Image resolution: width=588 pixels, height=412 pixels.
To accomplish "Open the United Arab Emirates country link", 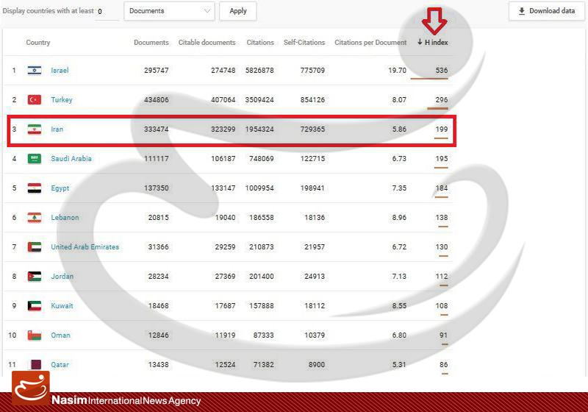I will pos(85,247).
